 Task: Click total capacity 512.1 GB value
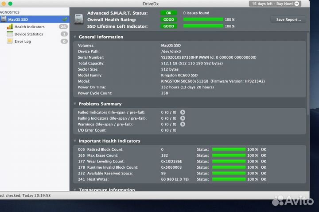coord(192,63)
